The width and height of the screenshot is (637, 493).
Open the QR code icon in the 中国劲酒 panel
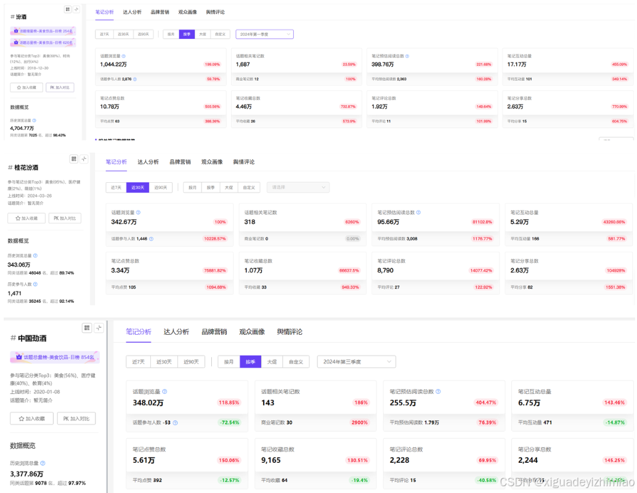coord(87,327)
